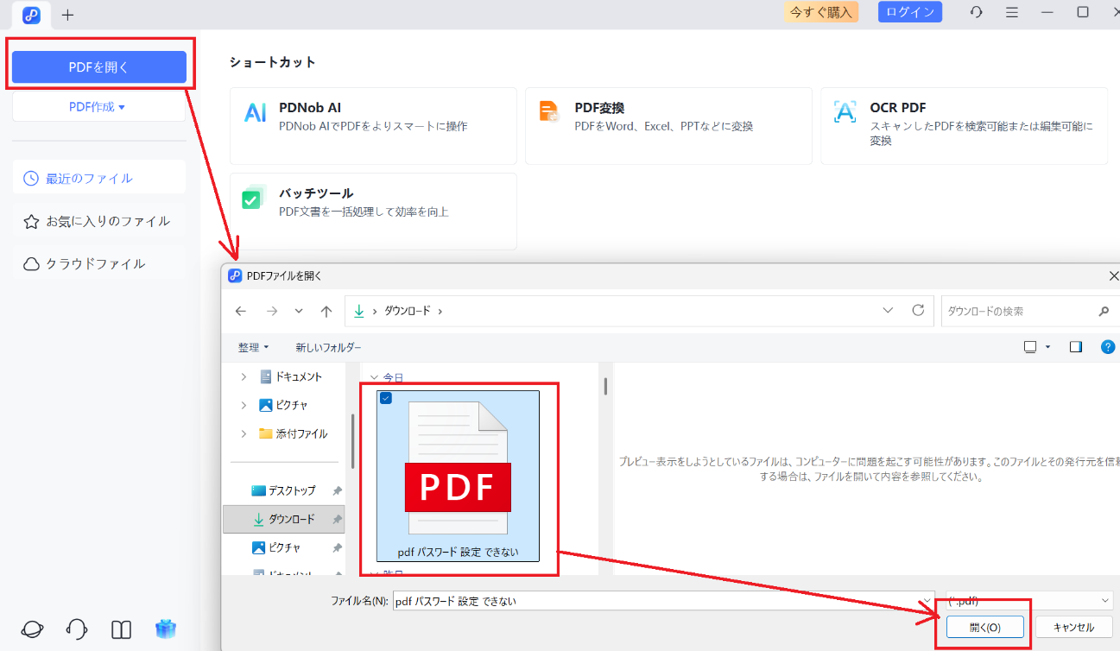Viewport: 1120px width, 651px height.
Task: Click the blue gift box promotion icon
Action: pyautogui.click(x=165, y=629)
